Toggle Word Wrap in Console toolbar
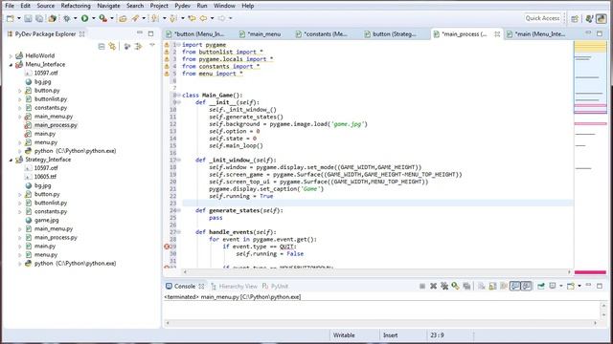The image size is (613, 344). (x=504, y=287)
